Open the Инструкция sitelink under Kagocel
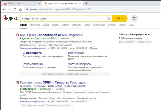 (x=76, y=53)
